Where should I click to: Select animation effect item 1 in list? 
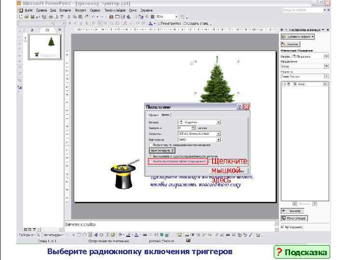(x=305, y=84)
